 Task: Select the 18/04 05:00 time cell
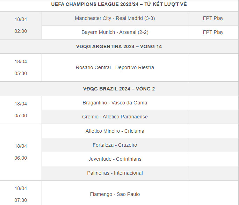21,110
